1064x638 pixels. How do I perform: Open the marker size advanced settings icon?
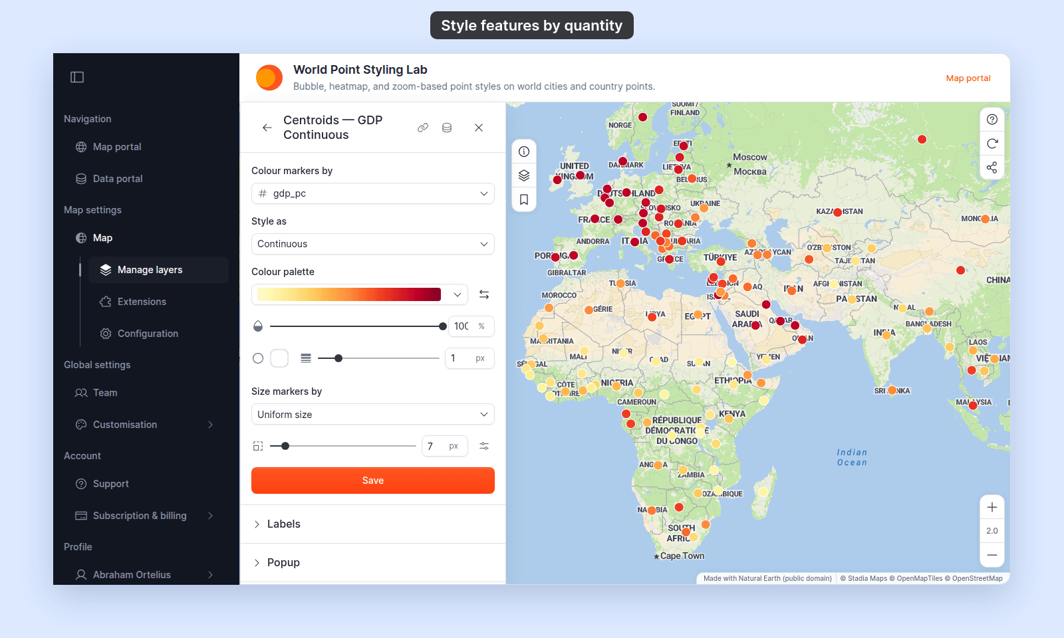(484, 446)
